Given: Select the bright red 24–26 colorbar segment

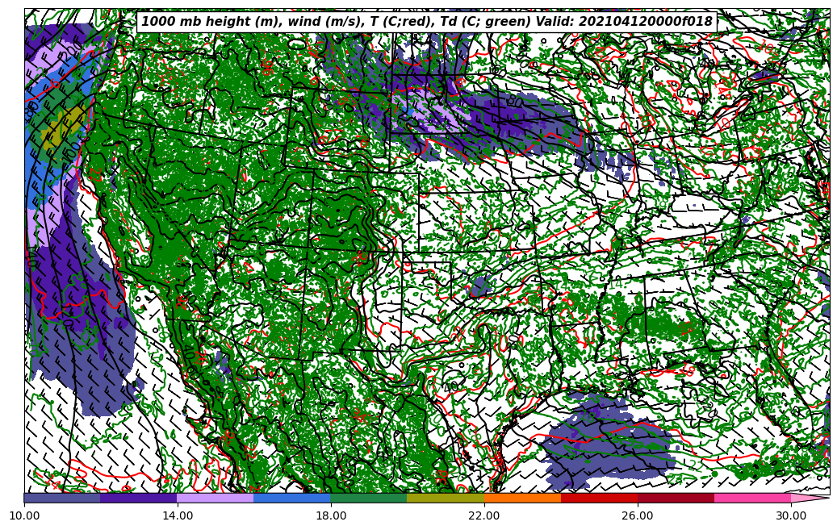Looking at the screenshot, I should [599, 498].
